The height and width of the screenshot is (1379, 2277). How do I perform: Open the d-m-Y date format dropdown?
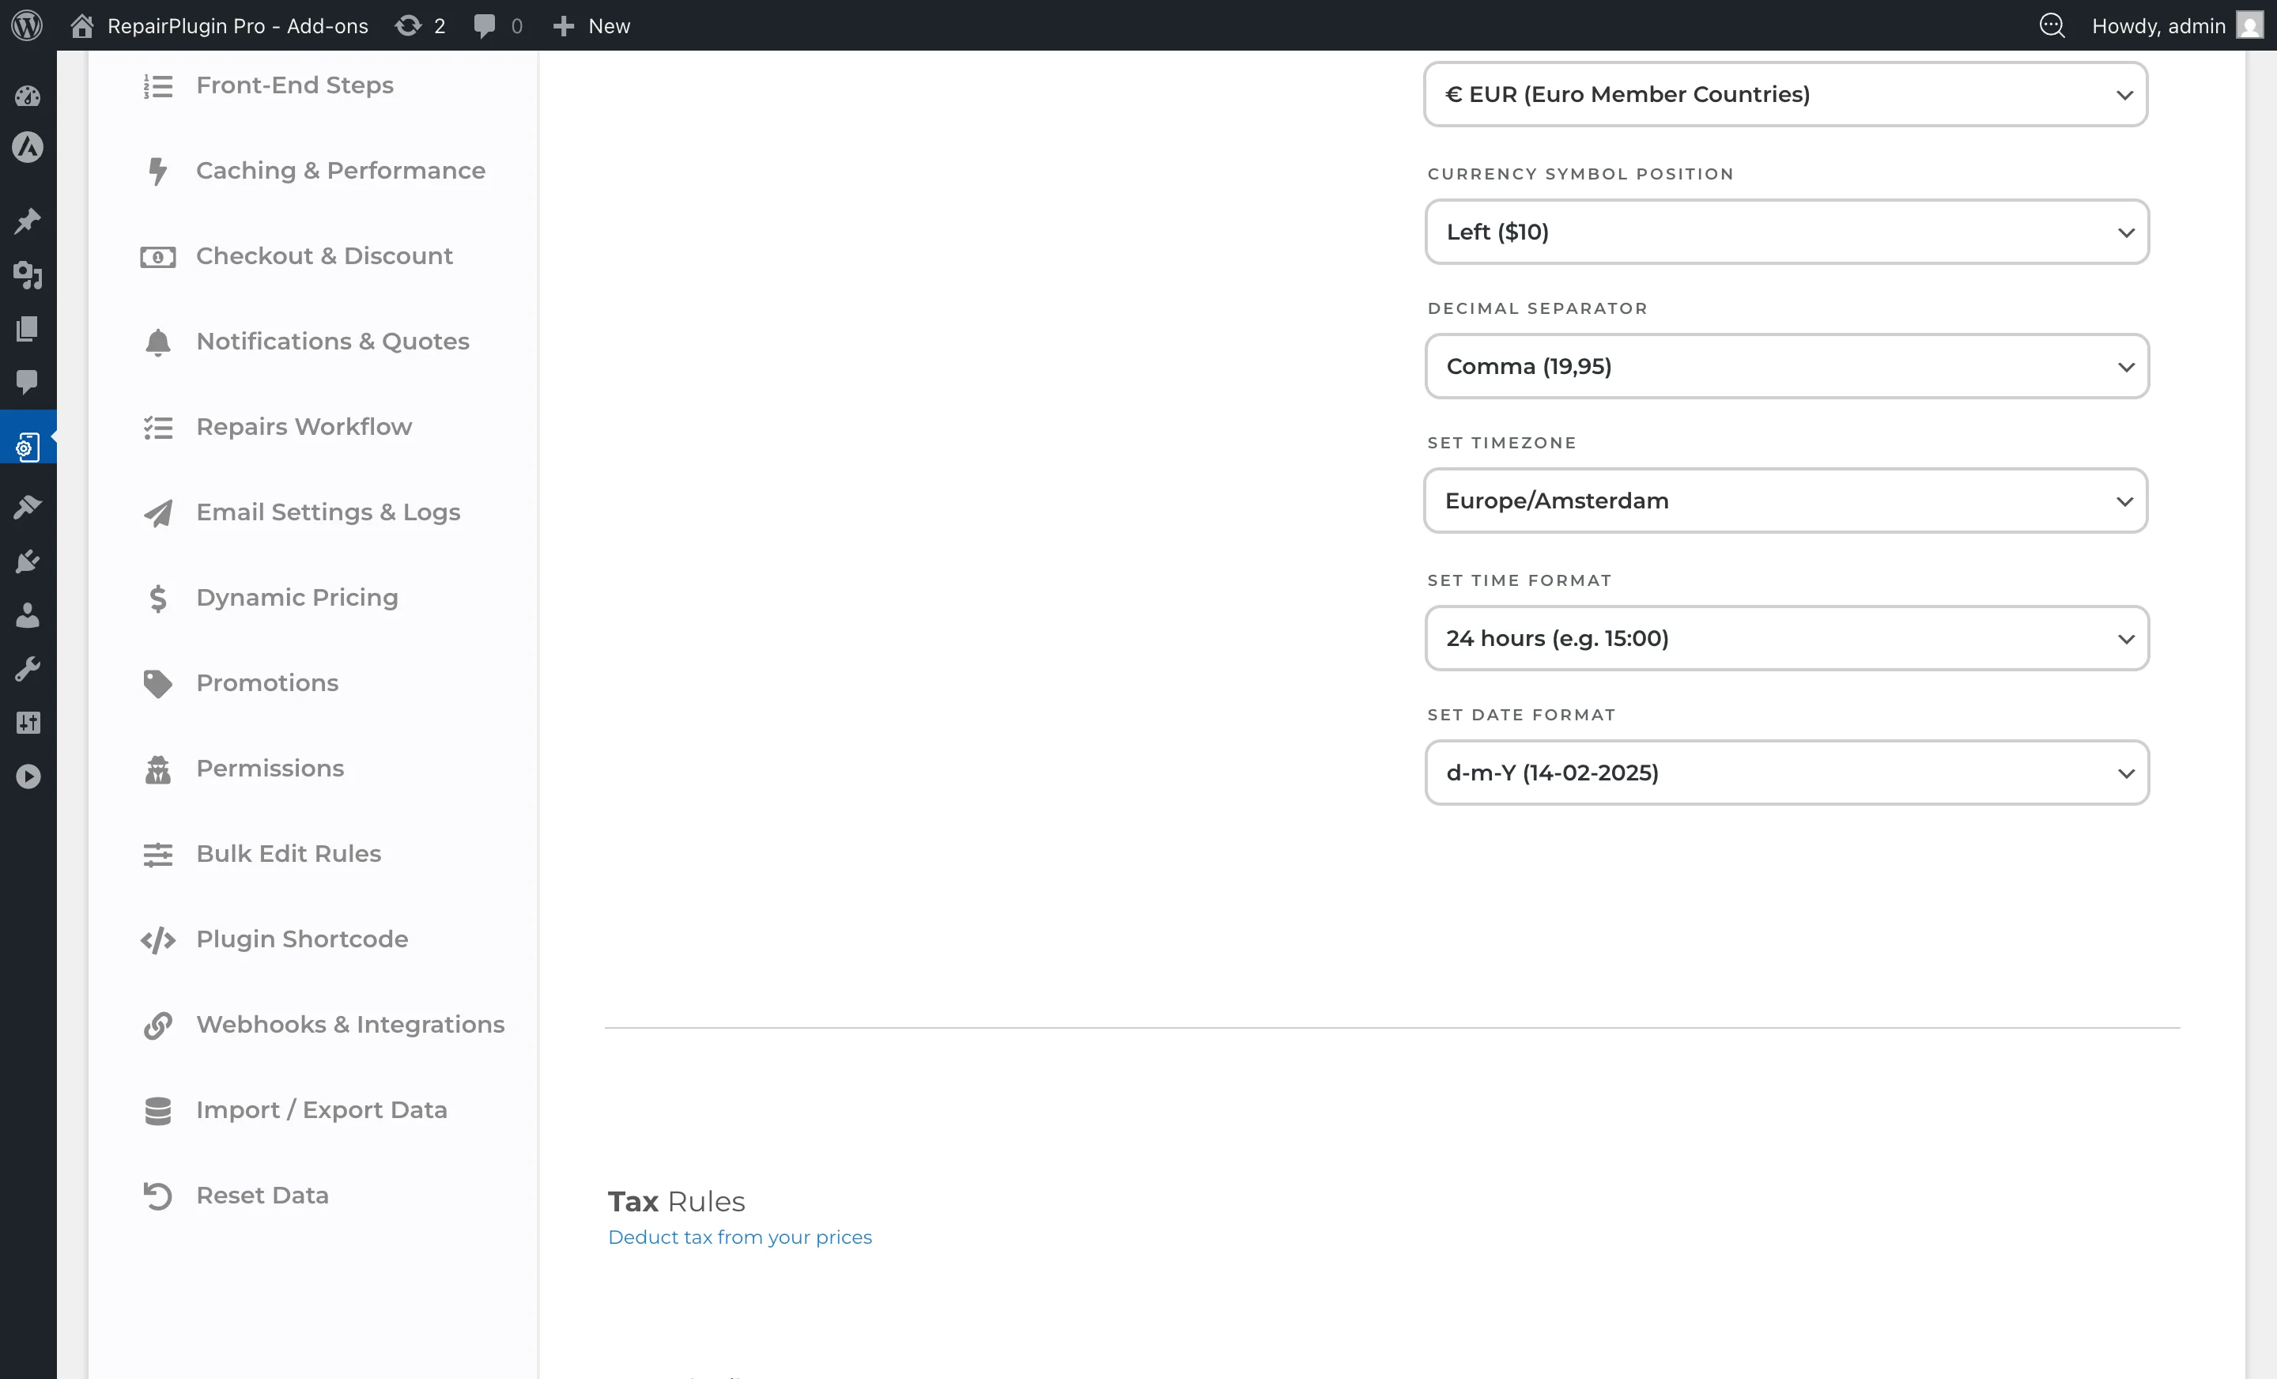[x=1786, y=773]
